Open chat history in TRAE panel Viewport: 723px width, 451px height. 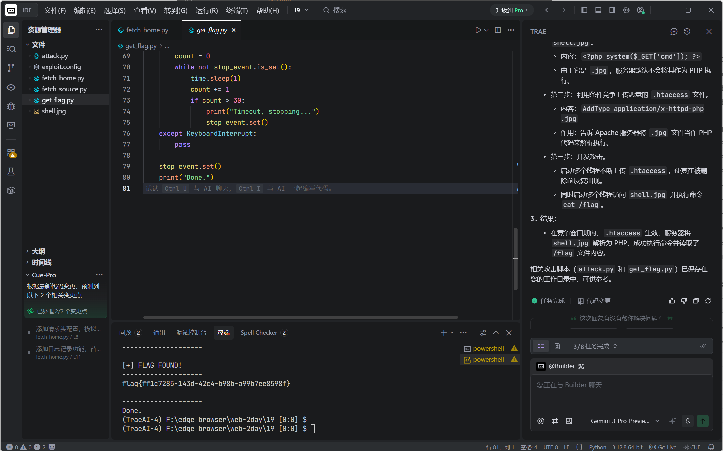tap(687, 31)
